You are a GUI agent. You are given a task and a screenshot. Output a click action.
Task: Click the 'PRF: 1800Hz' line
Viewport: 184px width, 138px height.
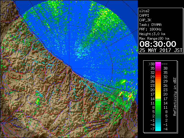tap(150, 29)
